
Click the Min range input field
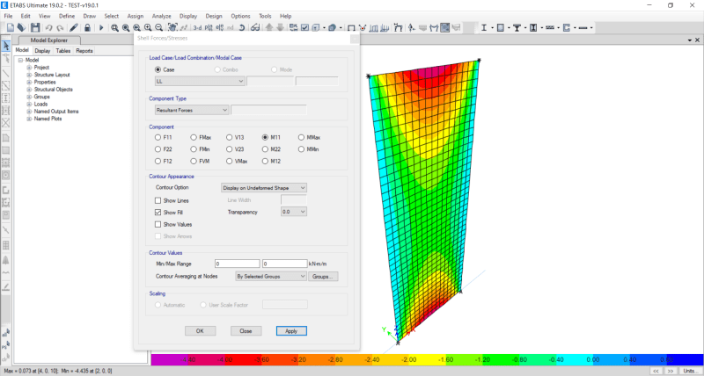(237, 264)
